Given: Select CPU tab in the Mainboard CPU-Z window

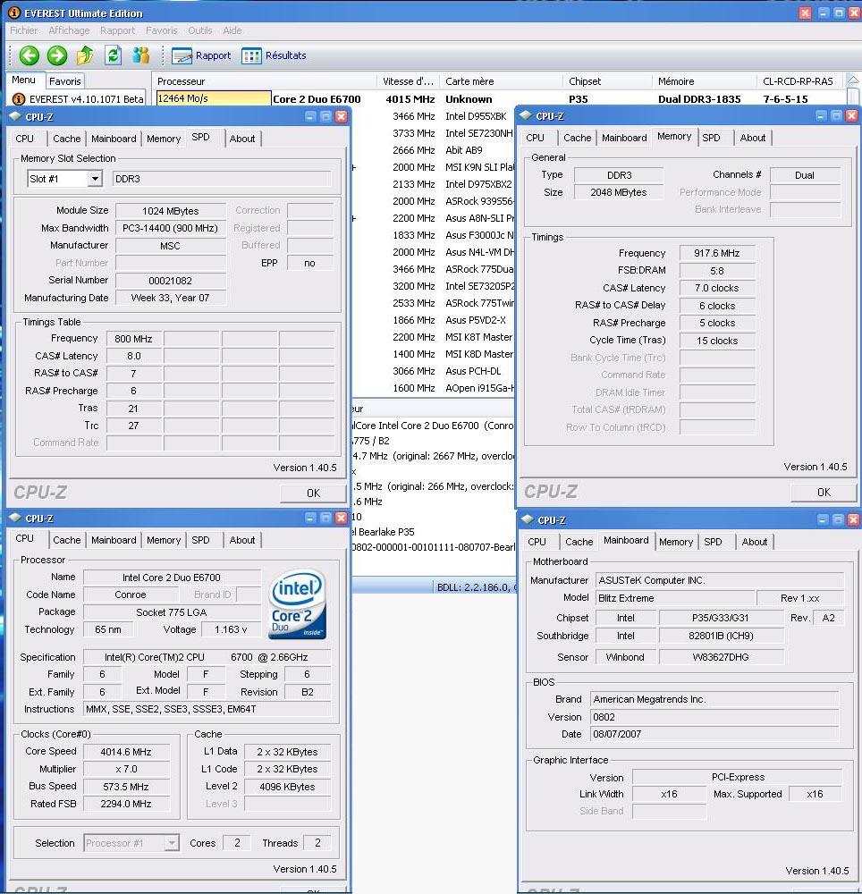Looking at the screenshot, I should [537, 542].
